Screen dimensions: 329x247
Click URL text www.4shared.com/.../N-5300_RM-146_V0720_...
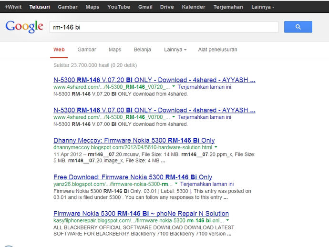[112, 87]
